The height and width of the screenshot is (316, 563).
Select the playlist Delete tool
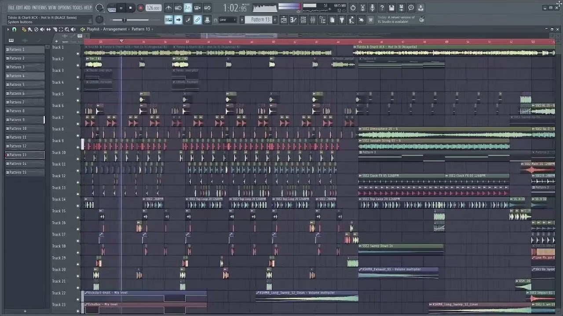pyautogui.click(x=36, y=29)
